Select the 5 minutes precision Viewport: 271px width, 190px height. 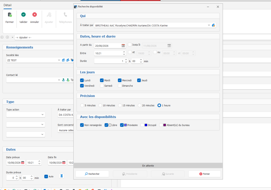82,106
